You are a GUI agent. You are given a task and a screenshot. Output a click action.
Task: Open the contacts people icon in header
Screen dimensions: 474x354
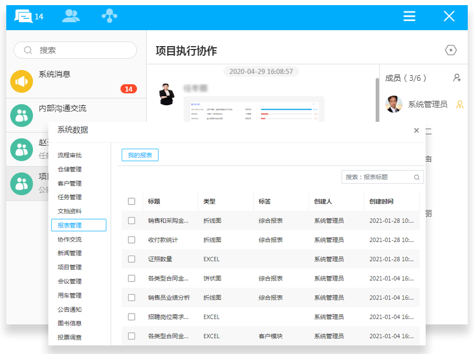[x=71, y=16]
